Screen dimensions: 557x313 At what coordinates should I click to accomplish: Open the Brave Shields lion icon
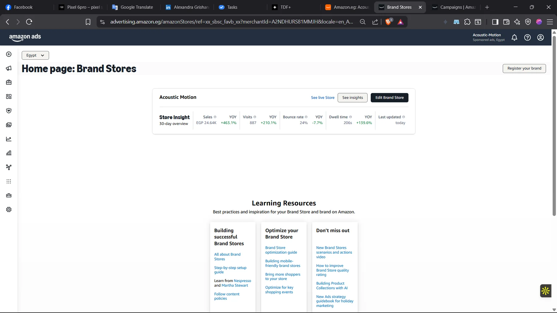[388, 22]
